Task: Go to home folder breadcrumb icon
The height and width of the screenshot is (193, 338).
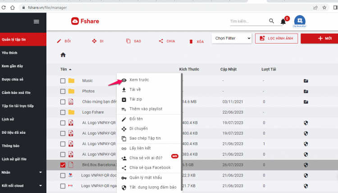Action: click(63, 55)
